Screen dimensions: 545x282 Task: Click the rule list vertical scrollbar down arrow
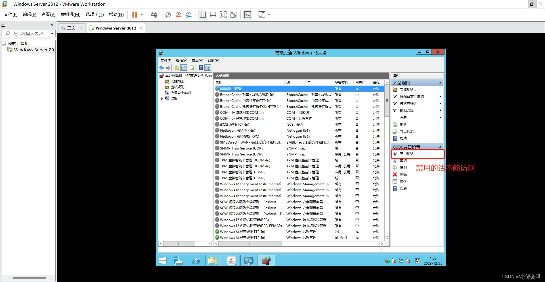tap(387, 239)
